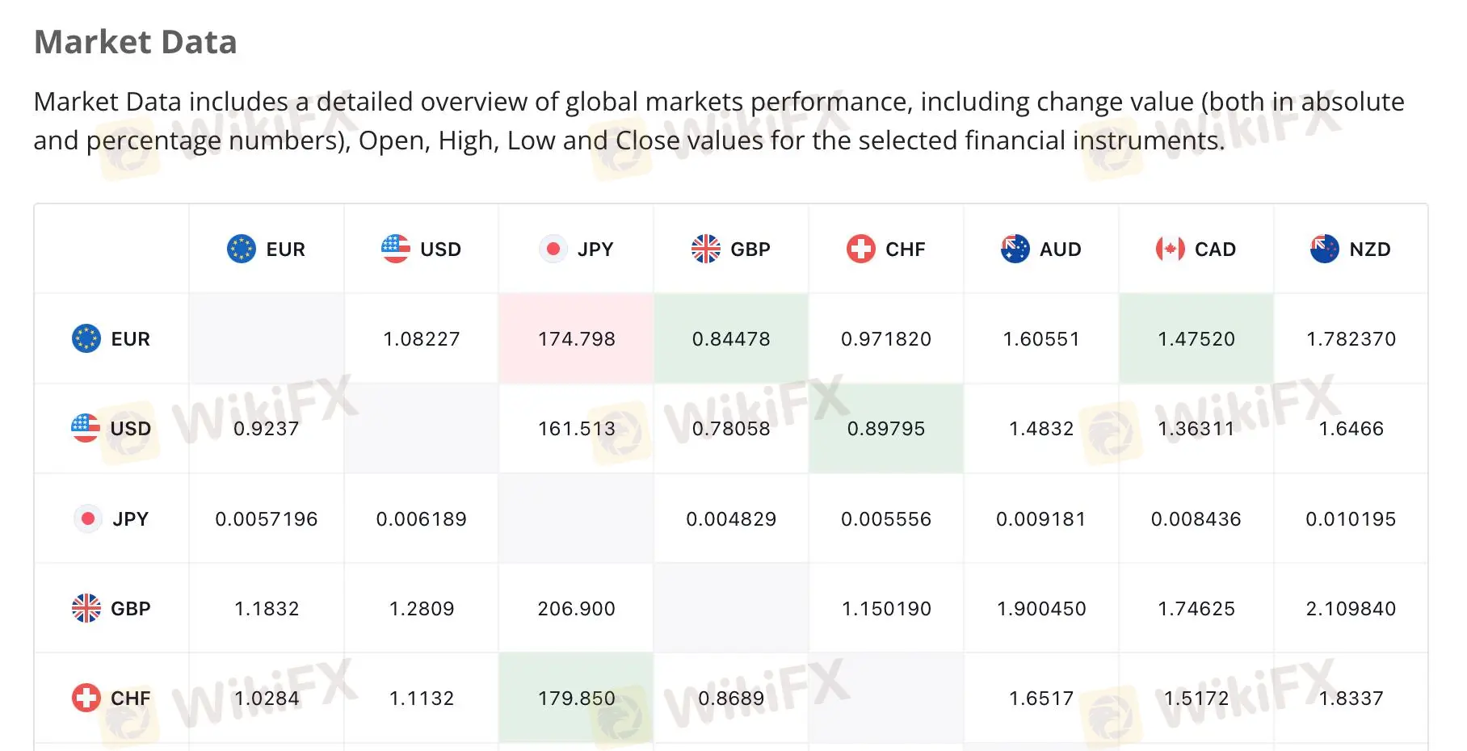Click the GBP flag icon in column header
Viewport: 1467px width, 751px height.
coord(706,249)
